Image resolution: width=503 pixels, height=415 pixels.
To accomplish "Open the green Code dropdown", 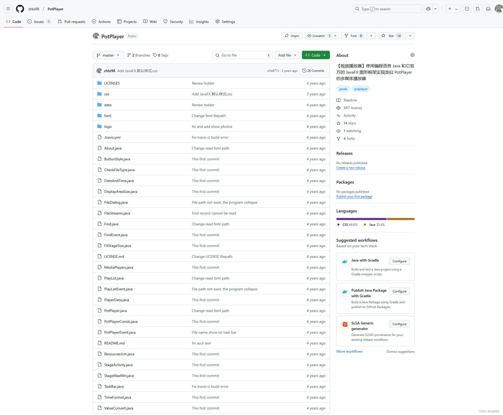I will (316, 55).
